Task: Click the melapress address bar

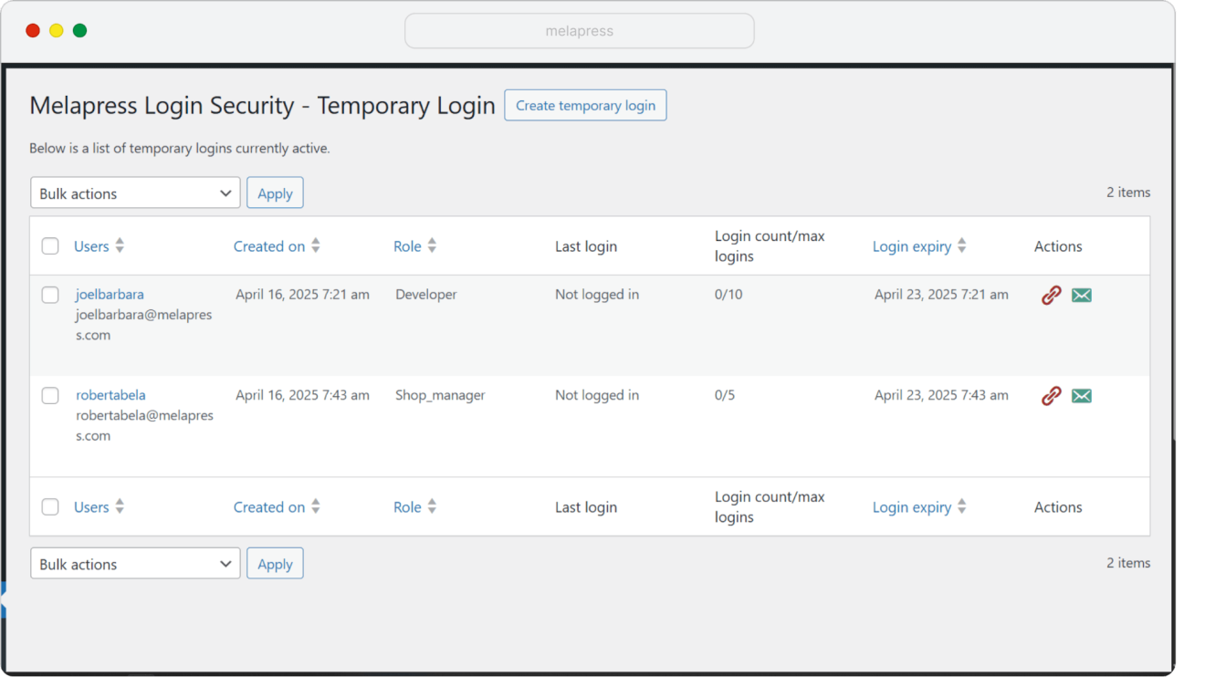Action: click(580, 30)
